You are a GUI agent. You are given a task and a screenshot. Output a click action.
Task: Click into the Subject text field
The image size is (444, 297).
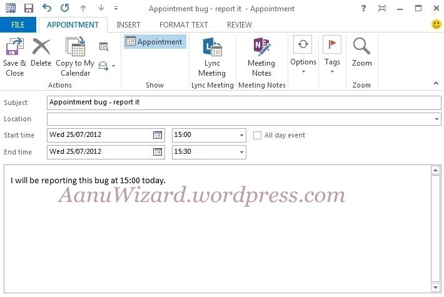pos(244,102)
